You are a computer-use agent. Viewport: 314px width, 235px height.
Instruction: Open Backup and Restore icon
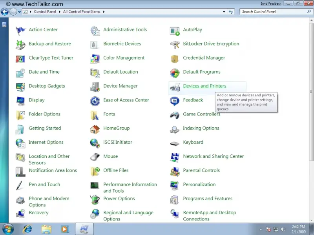click(20, 45)
